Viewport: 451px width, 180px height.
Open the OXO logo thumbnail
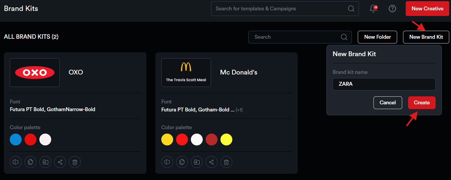35,72
